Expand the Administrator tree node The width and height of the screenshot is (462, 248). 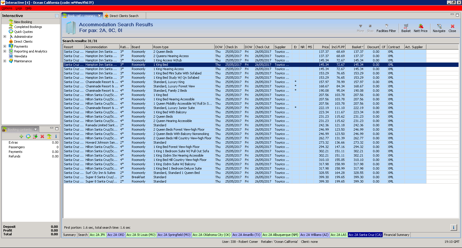point(5,37)
